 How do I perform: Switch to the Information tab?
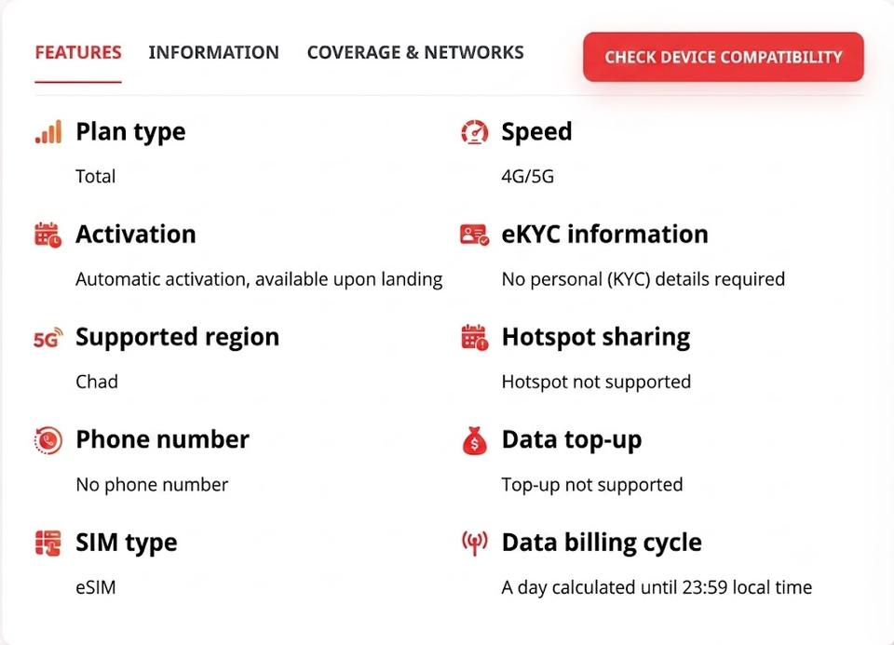coord(214,52)
